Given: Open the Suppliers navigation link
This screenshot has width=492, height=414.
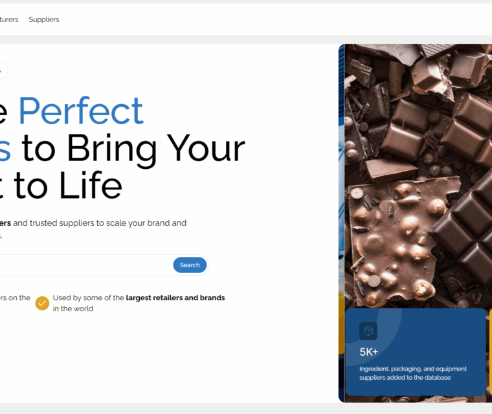Looking at the screenshot, I should tap(43, 19).
